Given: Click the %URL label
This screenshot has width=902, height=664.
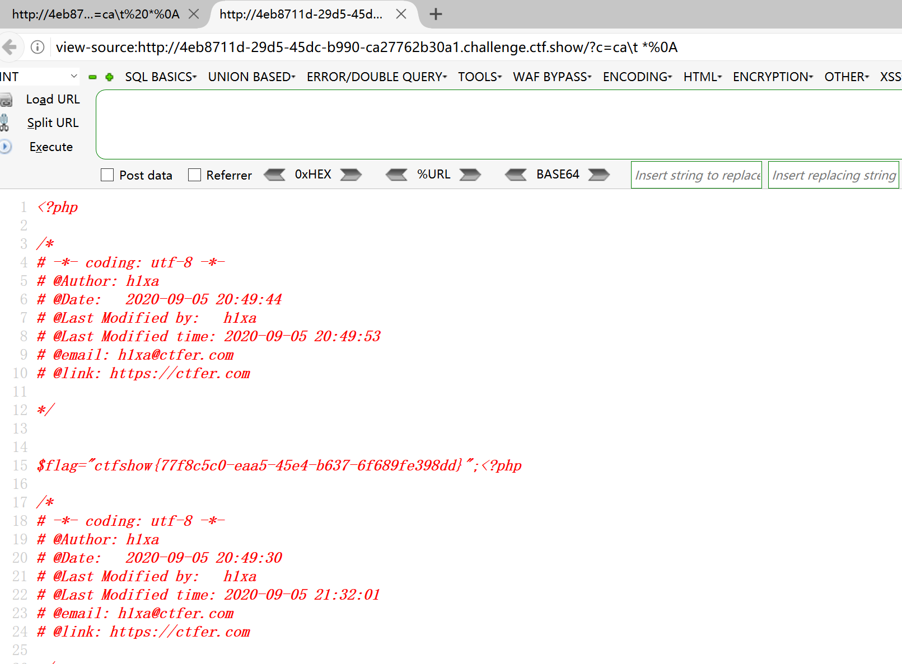Looking at the screenshot, I should click(x=434, y=175).
